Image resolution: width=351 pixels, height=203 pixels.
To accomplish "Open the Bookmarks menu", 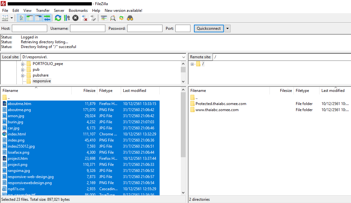I will click(x=78, y=11).
